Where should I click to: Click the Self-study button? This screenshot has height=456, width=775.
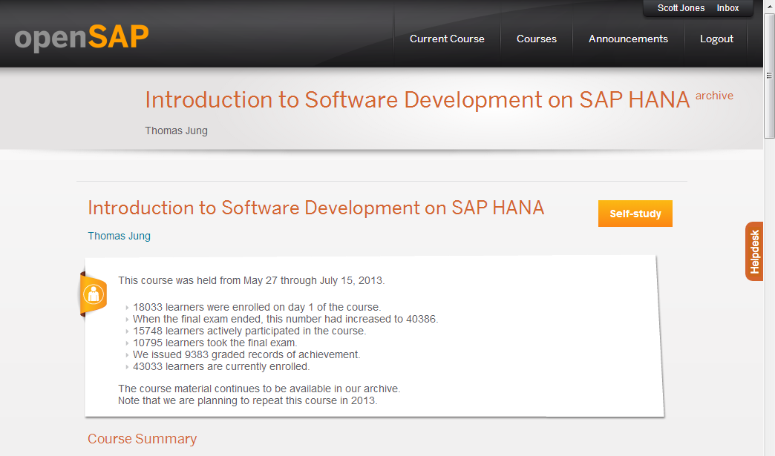[635, 214]
